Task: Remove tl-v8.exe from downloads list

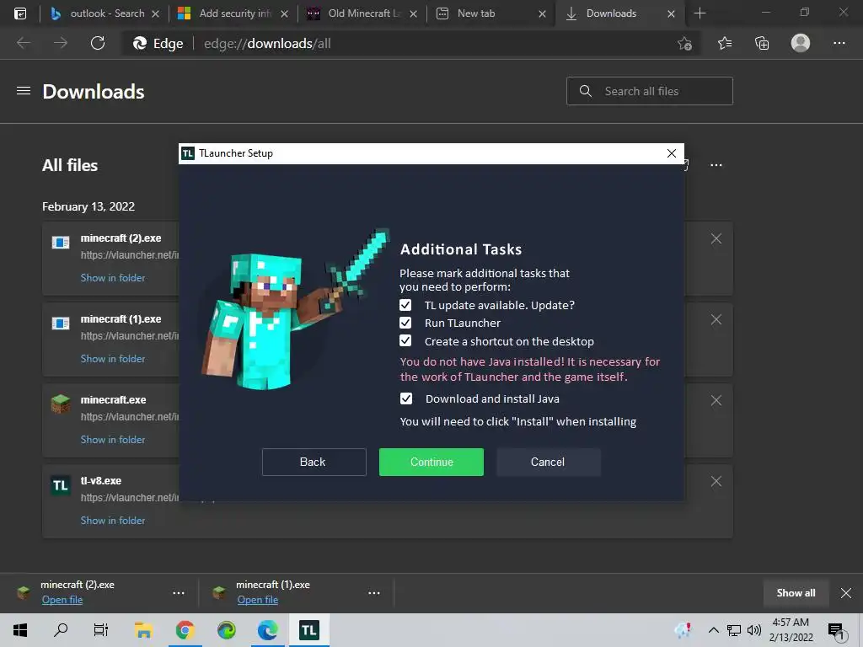Action: [716, 481]
